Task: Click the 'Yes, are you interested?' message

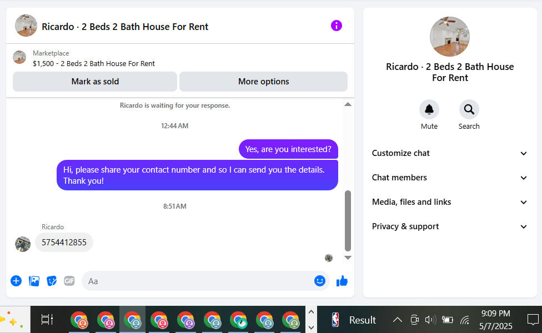Action: click(288, 149)
